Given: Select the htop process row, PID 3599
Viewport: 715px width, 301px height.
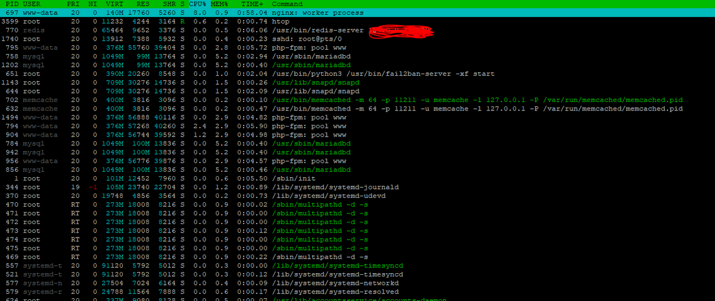Looking at the screenshot, I should coord(357,21).
